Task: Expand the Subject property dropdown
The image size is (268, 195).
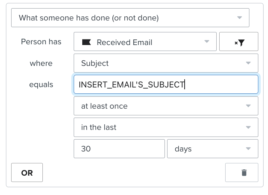Action: pos(166,63)
